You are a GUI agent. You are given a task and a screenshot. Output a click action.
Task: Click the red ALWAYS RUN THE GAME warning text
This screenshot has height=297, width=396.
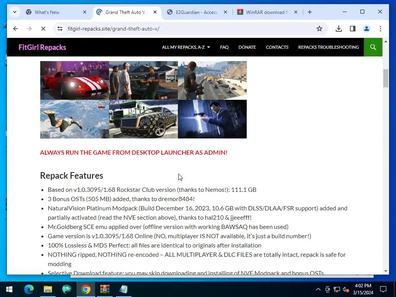133,152
